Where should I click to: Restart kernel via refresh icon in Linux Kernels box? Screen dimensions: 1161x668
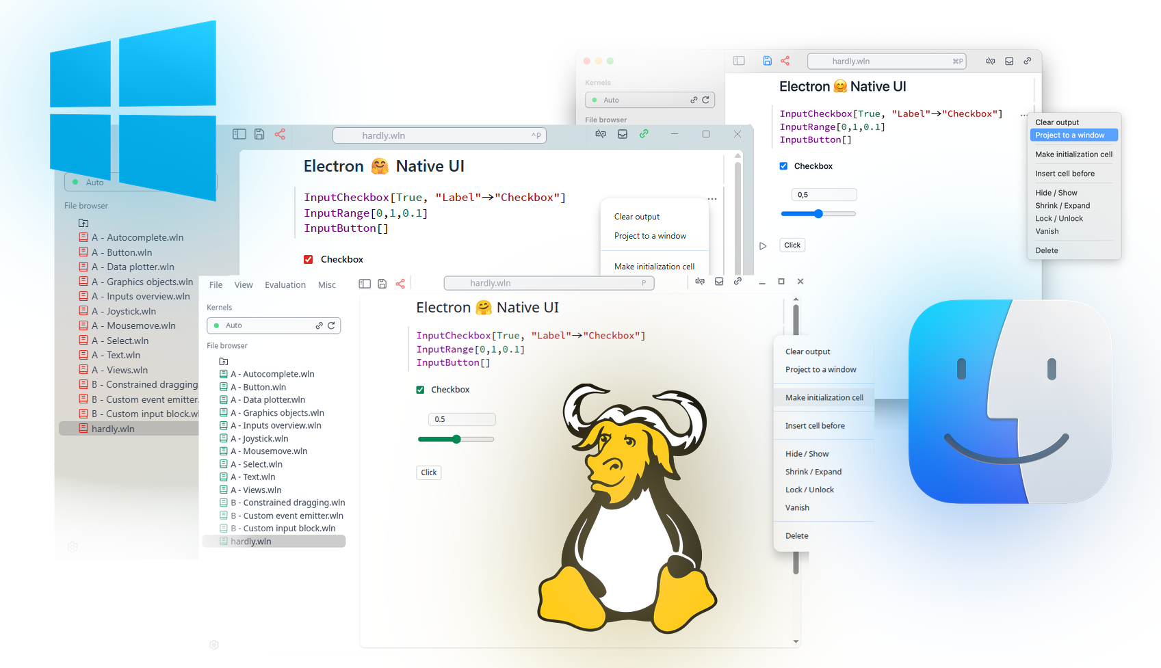tap(332, 325)
